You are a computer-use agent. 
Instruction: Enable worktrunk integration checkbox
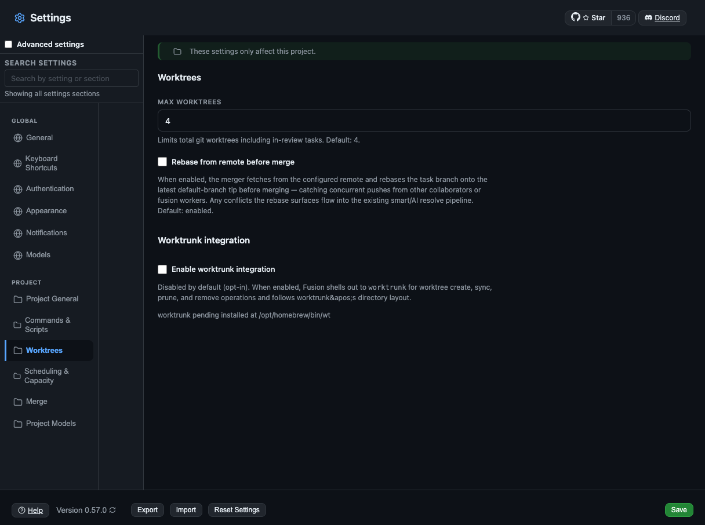point(162,269)
